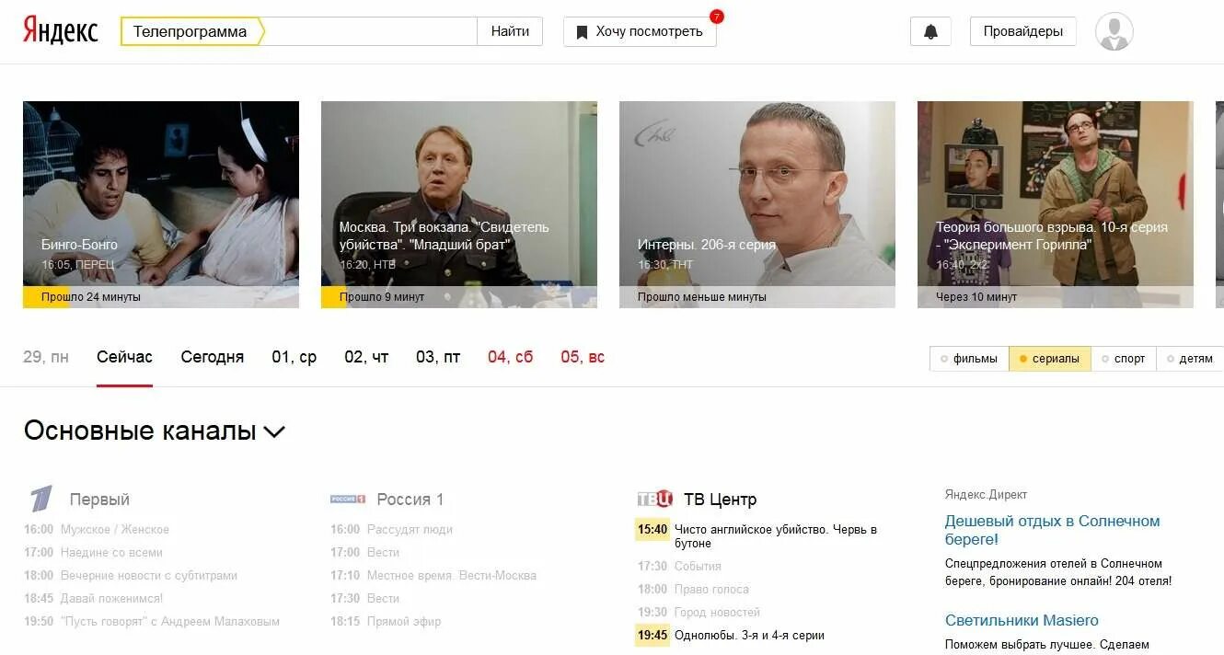Open Местное время. Вести-Москва
Viewport: 1224px width, 655px height.
pos(452,575)
